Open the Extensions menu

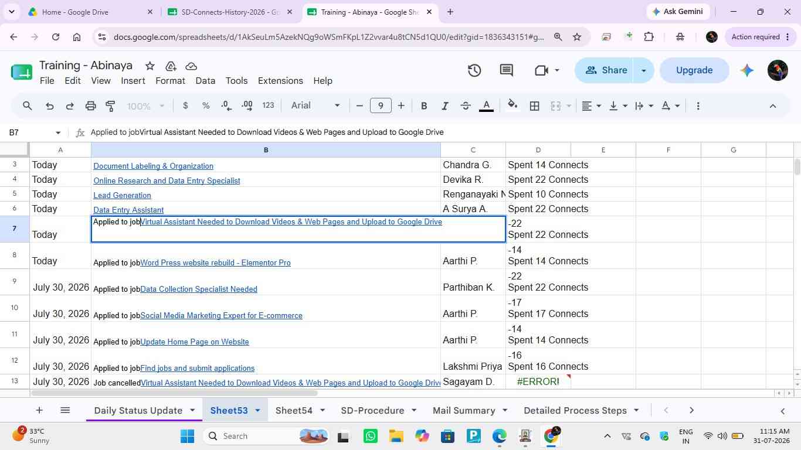pyautogui.click(x=280, y=81)
